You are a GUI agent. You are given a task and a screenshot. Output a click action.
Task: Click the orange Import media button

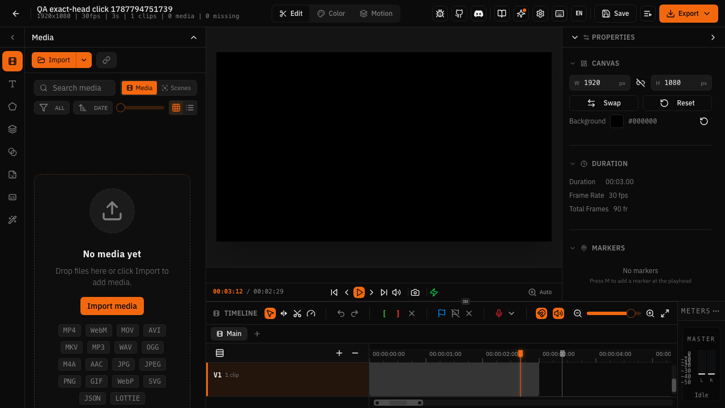[x=112, y=306]
